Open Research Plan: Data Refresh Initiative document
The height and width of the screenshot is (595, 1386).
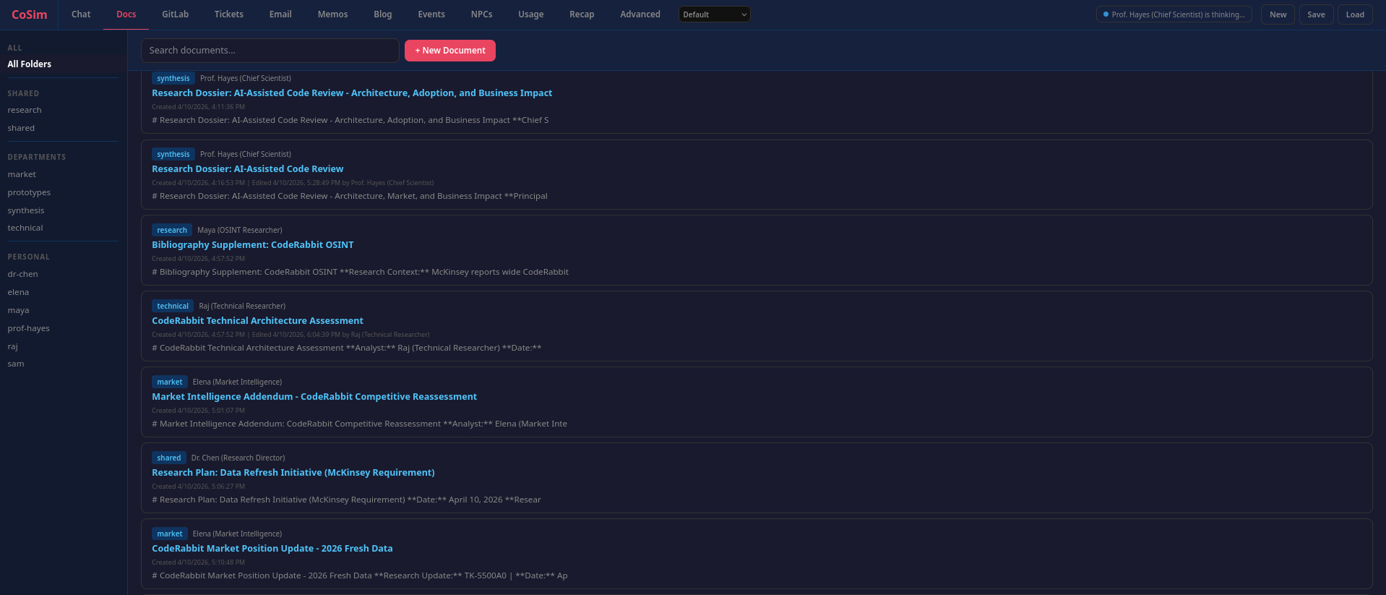coord(293,473)
